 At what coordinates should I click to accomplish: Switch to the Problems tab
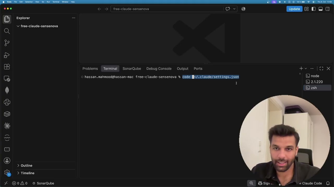pos(90,69)
